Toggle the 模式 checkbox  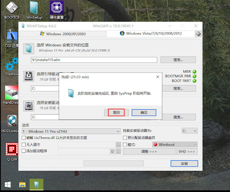tap(125, 145)
